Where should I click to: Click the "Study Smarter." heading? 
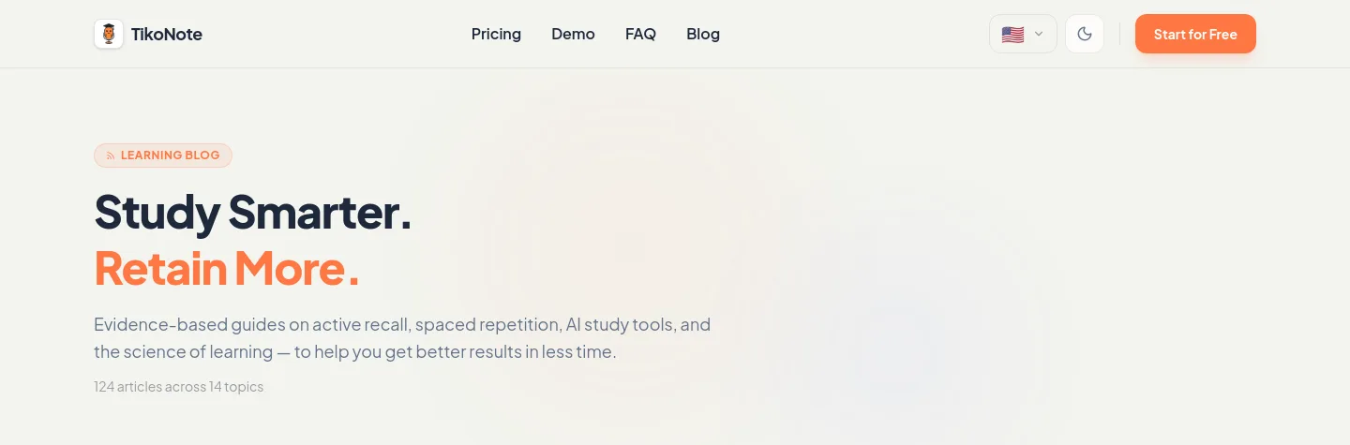253,212
